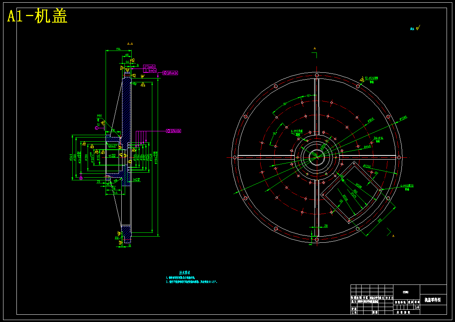This screenshot has width=455, height=322.
Task: Click the "M10" thread callout
Action: (x=99, y=116)
